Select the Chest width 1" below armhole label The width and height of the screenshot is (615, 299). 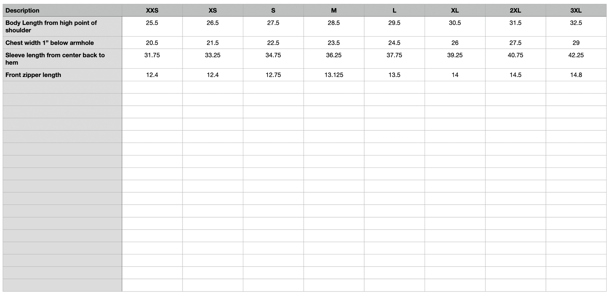pos(50,43)
